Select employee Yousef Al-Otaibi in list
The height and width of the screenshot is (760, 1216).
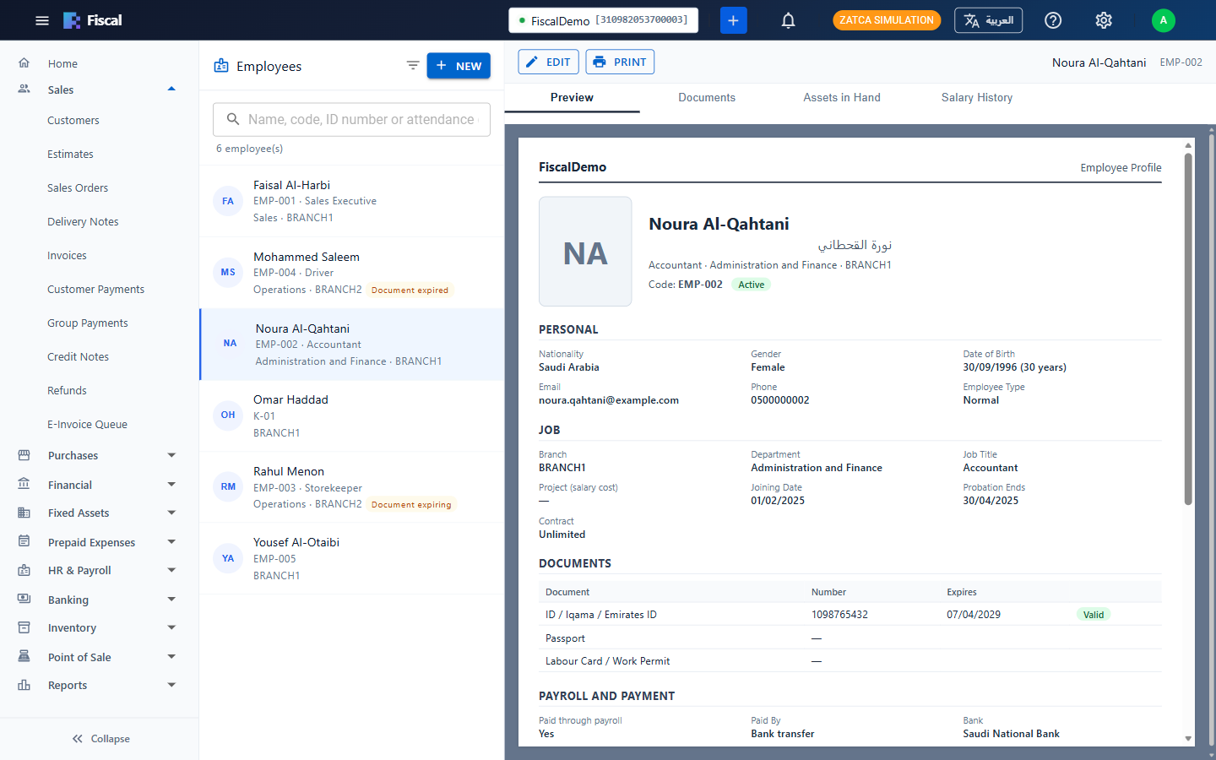pos(351,558)
